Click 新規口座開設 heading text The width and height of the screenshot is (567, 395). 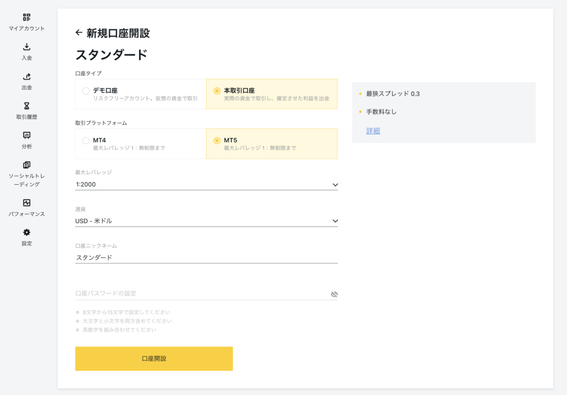[118, 33]
